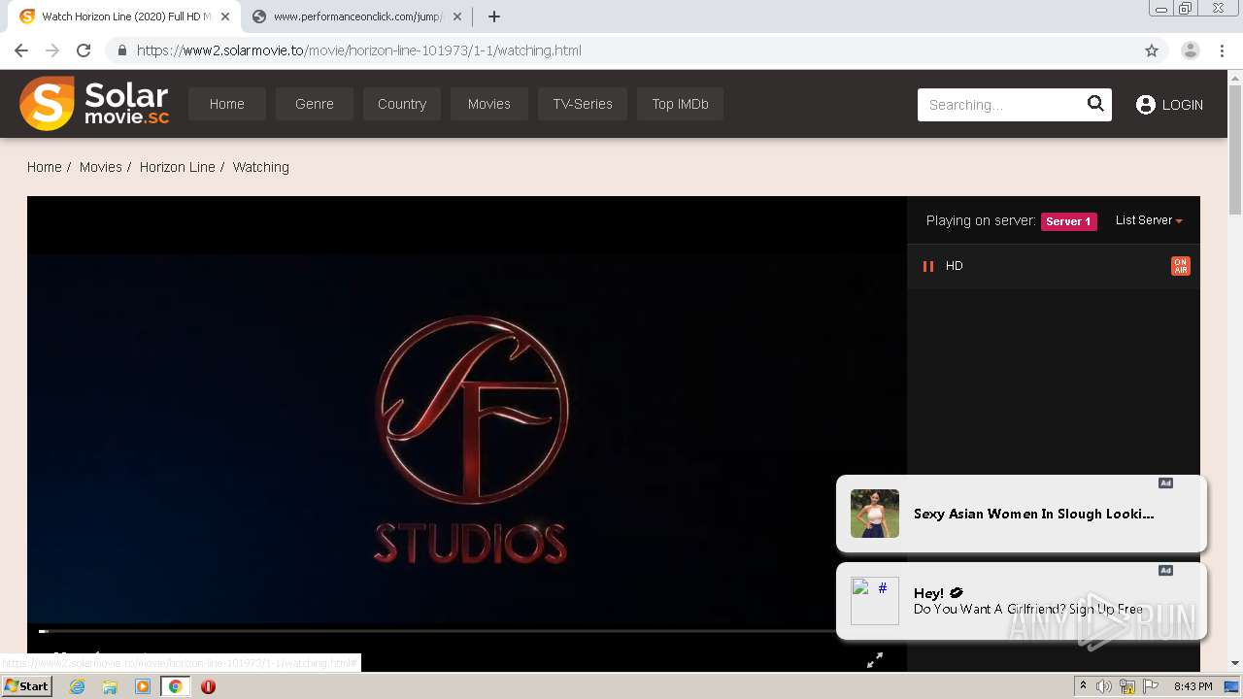The image size is (1243, 699).
Task: Click the browser forward arrow
Action: pos(52,50)
